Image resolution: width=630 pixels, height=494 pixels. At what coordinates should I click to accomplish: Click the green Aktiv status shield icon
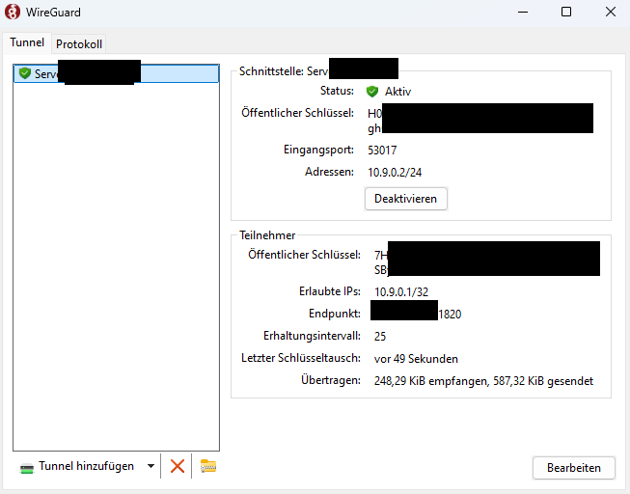(x=372, y=92)
